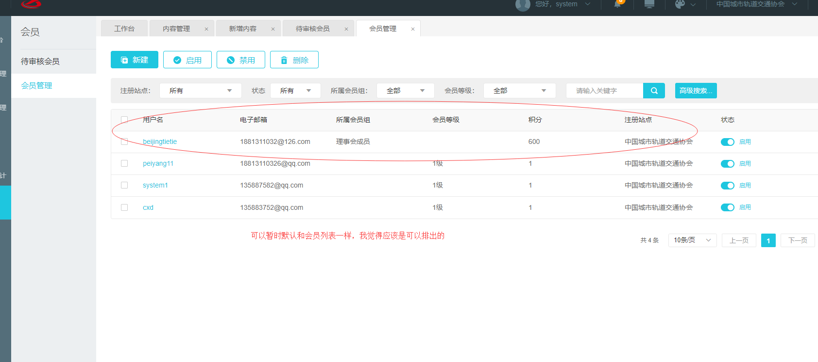This screenshot has width=818, height=362.
Task: Close the 新增内容 tab
Action: 273,29
